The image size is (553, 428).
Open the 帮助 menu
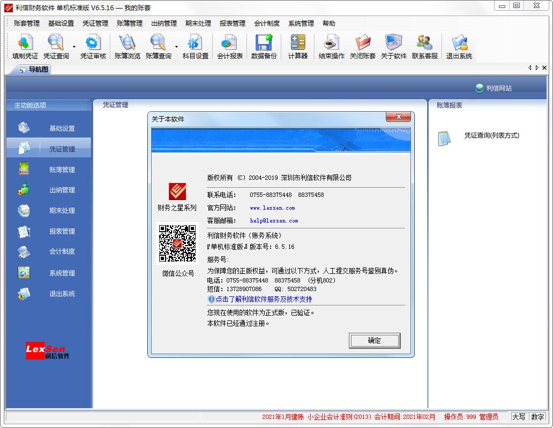point(328,23)
